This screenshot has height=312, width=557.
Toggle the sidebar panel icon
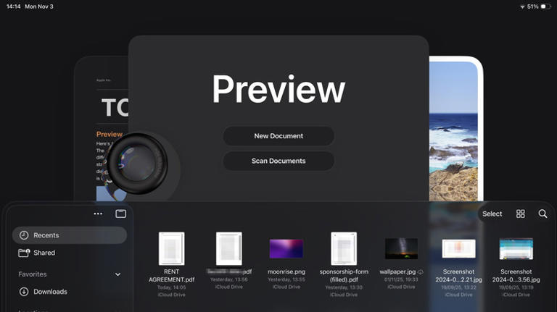pos(121,214)
